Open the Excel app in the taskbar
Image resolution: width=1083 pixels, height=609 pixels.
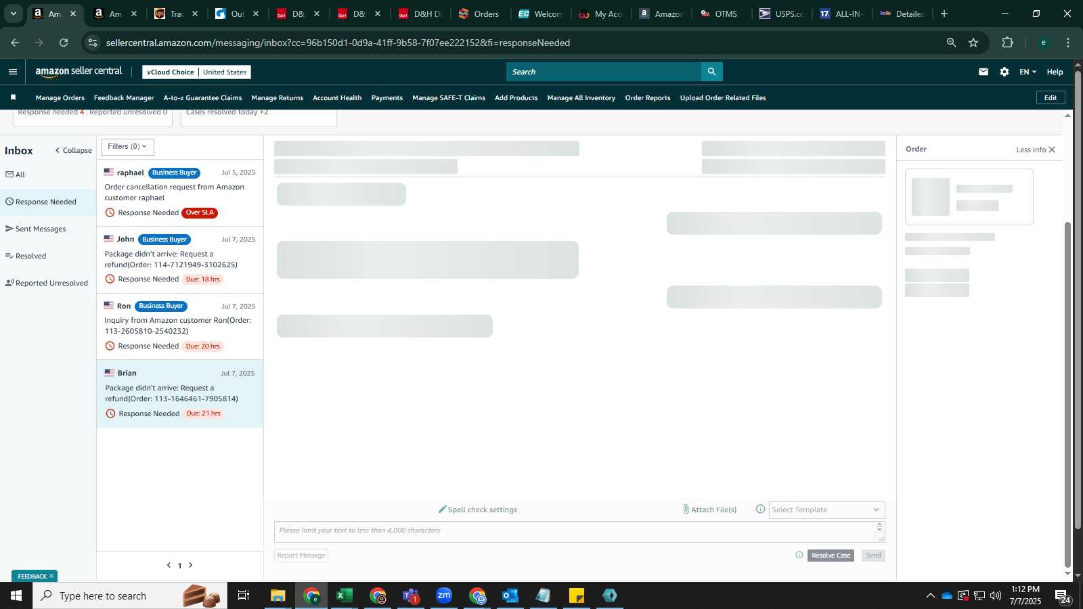(345, 595)
